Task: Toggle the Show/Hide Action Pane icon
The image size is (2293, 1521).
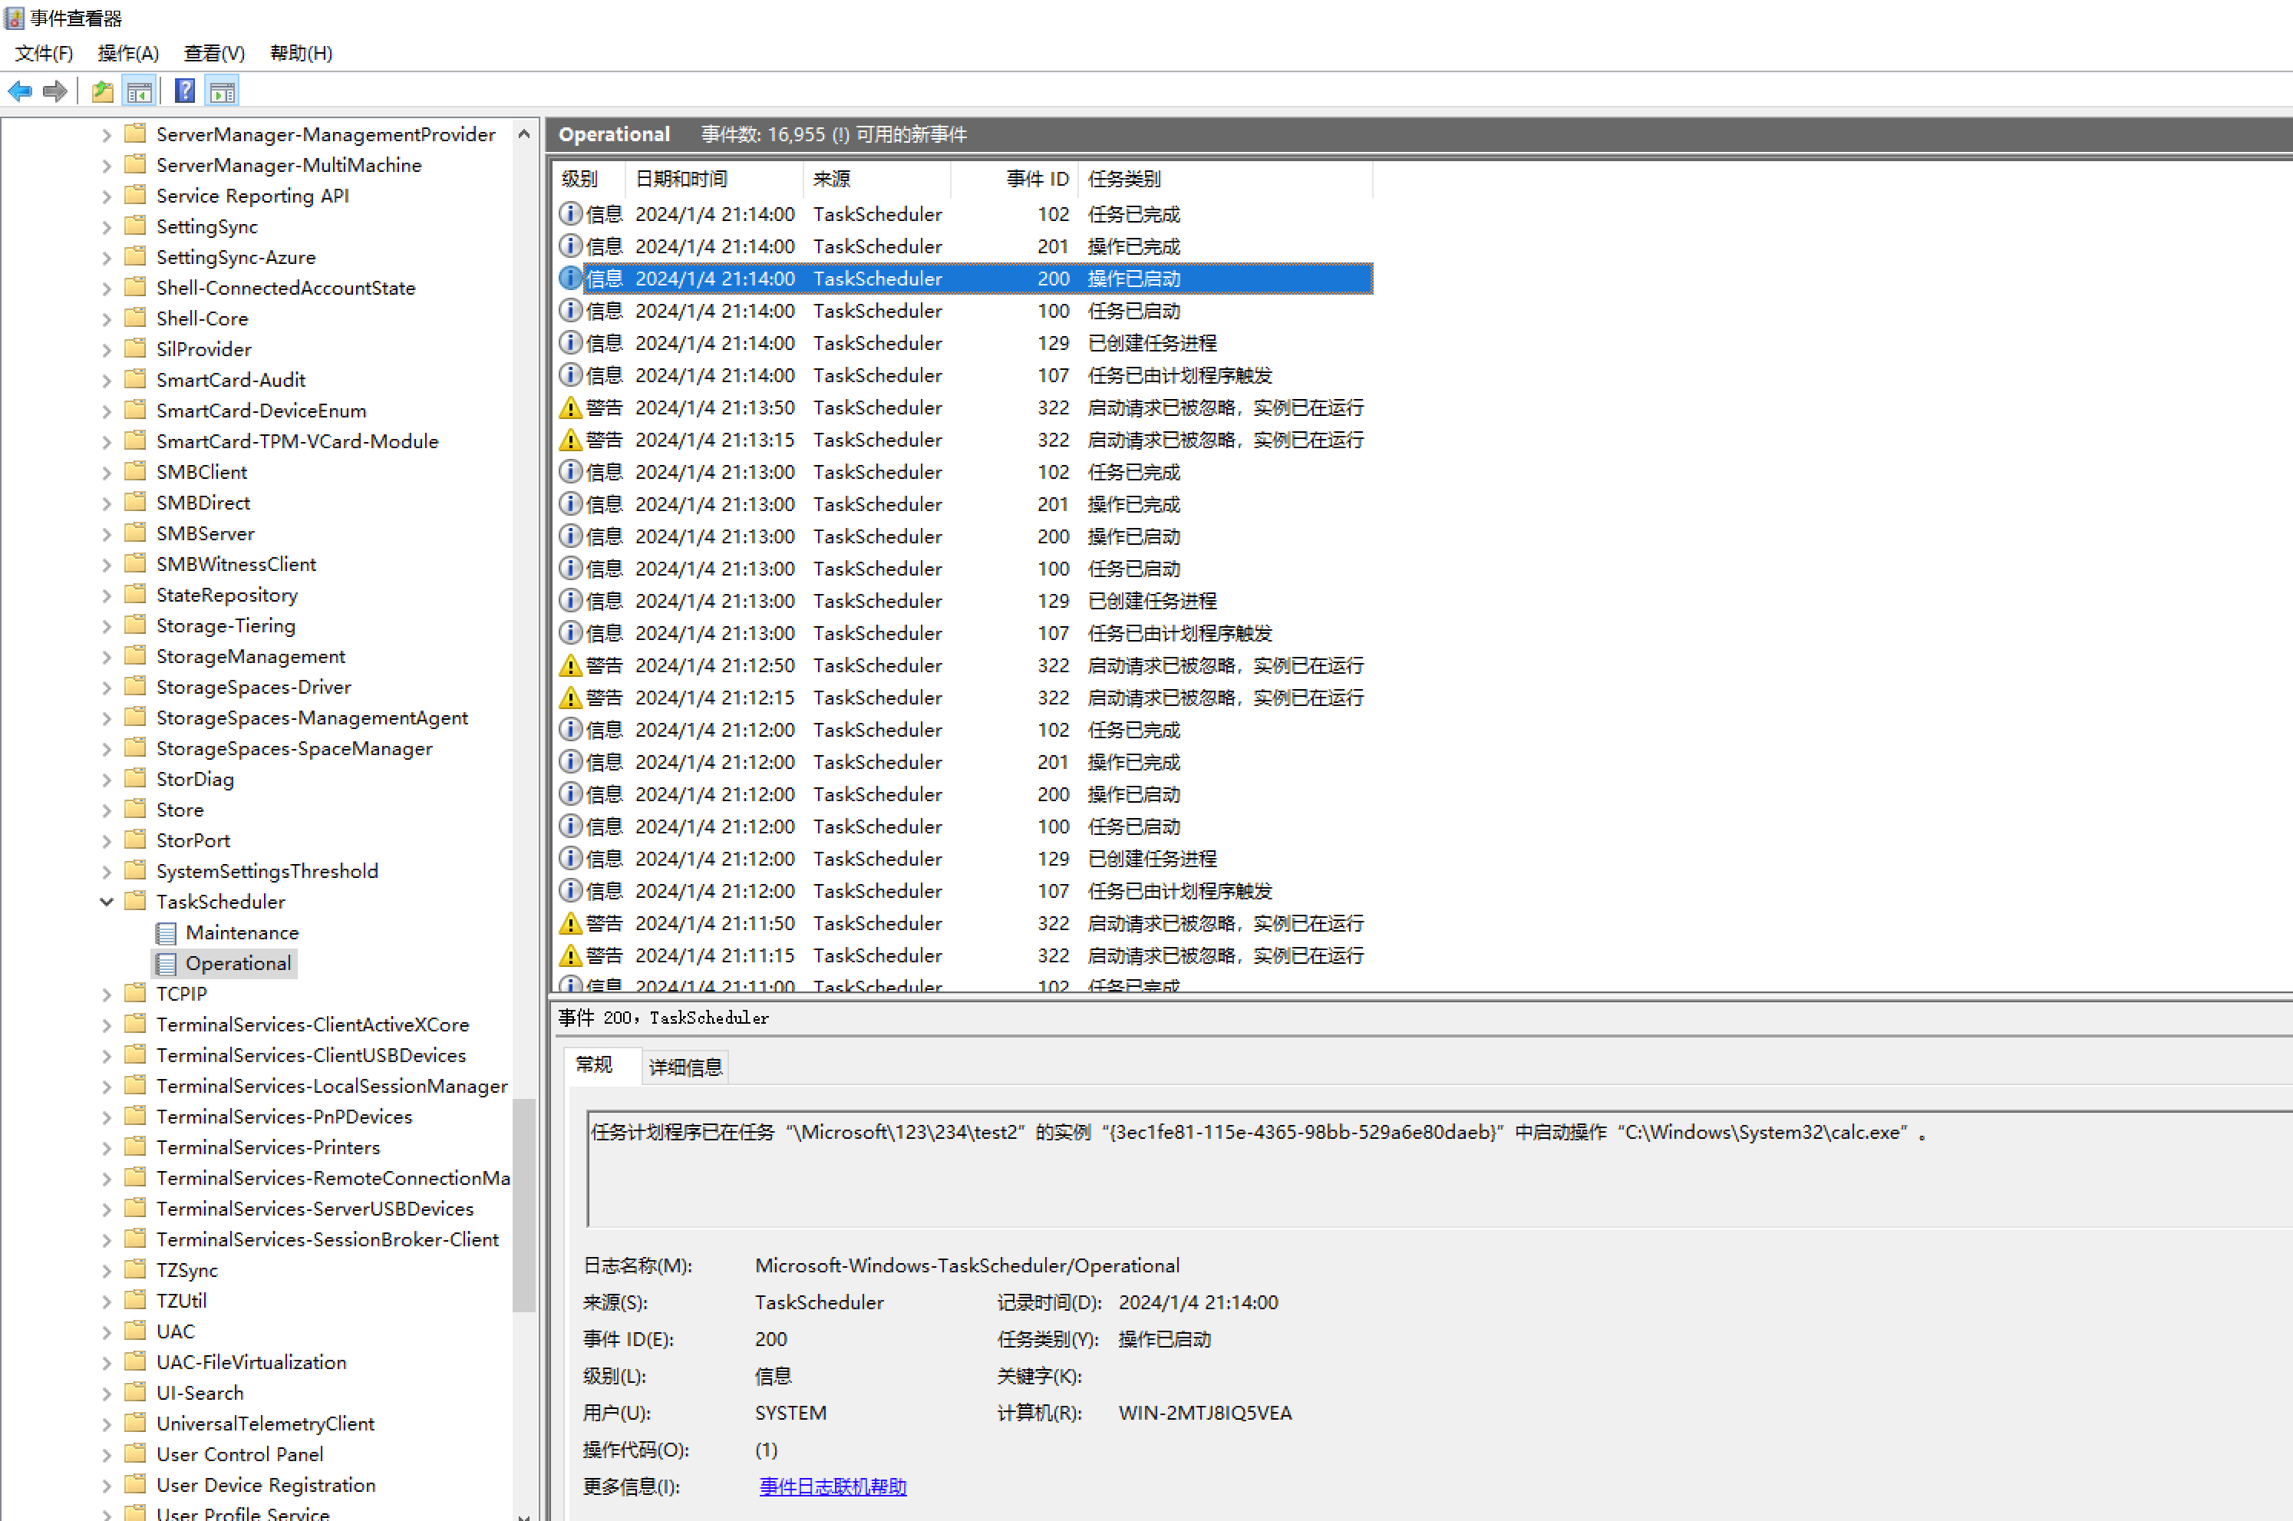Action: pos(222,91)
